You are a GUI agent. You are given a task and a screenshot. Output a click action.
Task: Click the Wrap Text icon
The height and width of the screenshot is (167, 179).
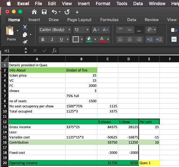(174, 30)
